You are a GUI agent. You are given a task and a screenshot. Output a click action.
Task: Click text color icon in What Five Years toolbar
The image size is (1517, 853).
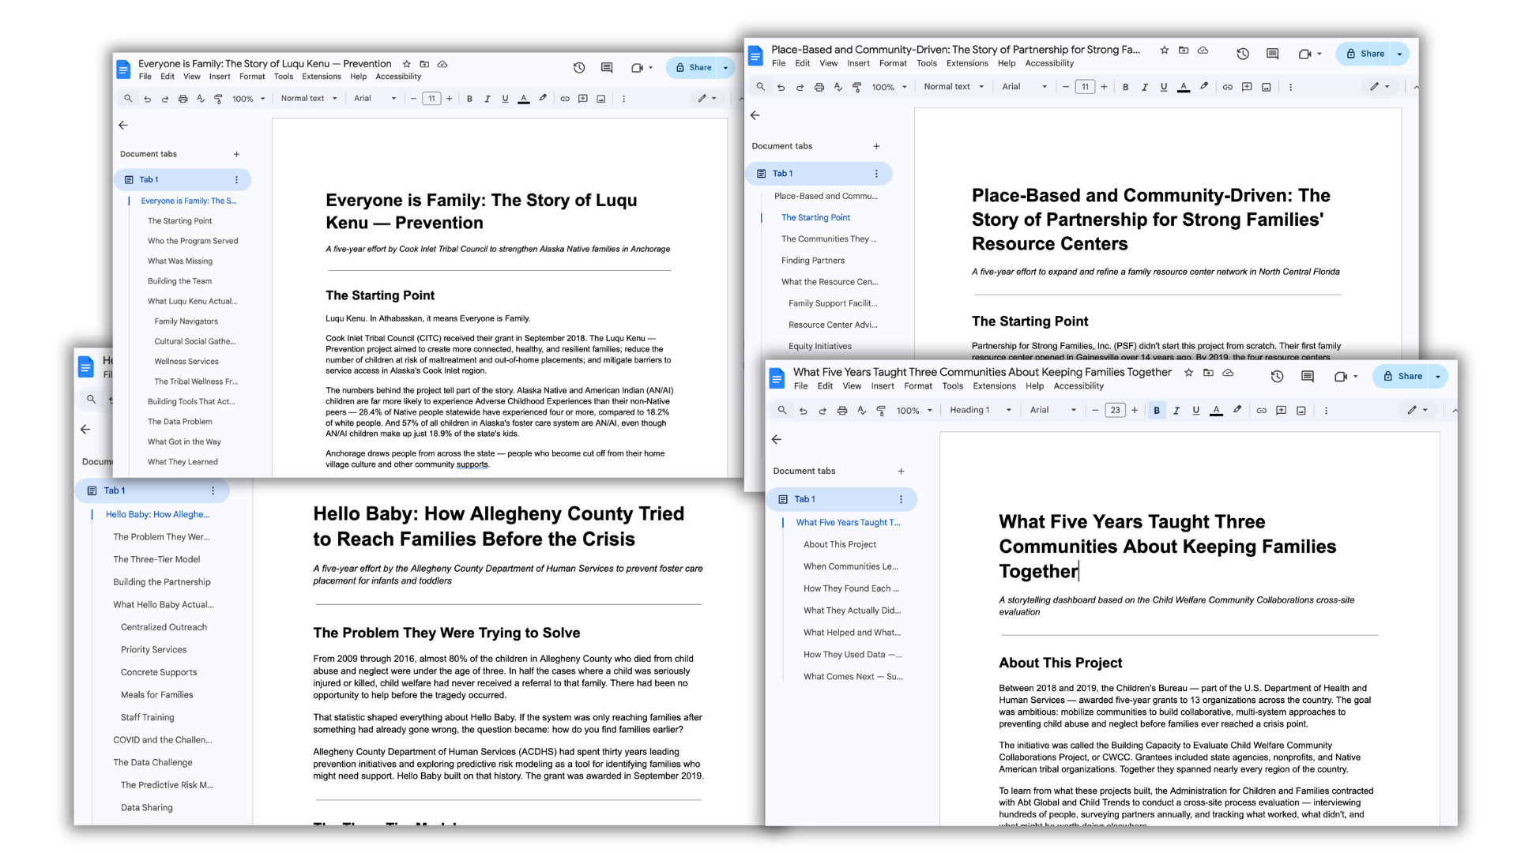[1216, 411]
